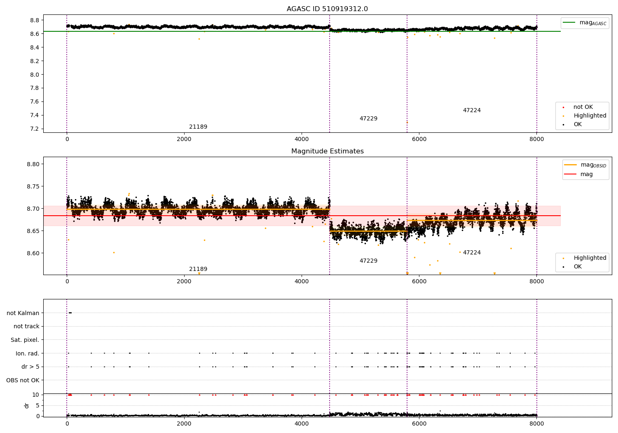
Task: Click y-axis tick 7.2 in top plot
Action: (35, 129)
